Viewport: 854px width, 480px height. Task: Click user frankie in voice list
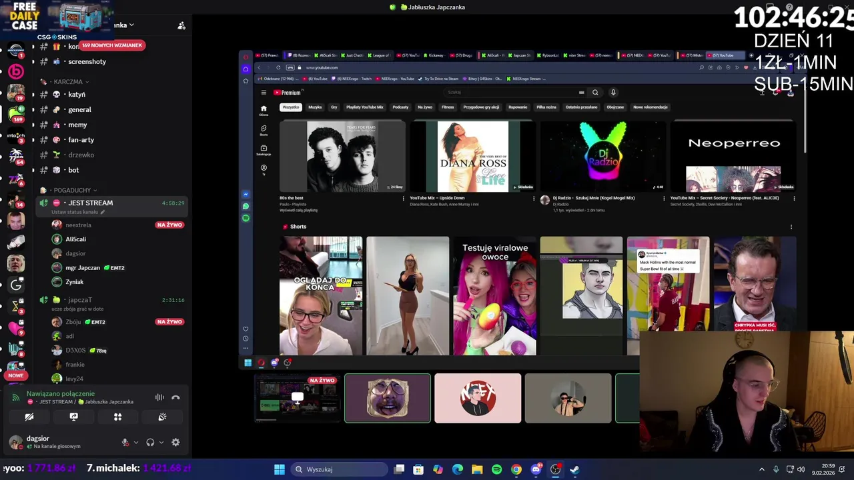pos(75,365)
